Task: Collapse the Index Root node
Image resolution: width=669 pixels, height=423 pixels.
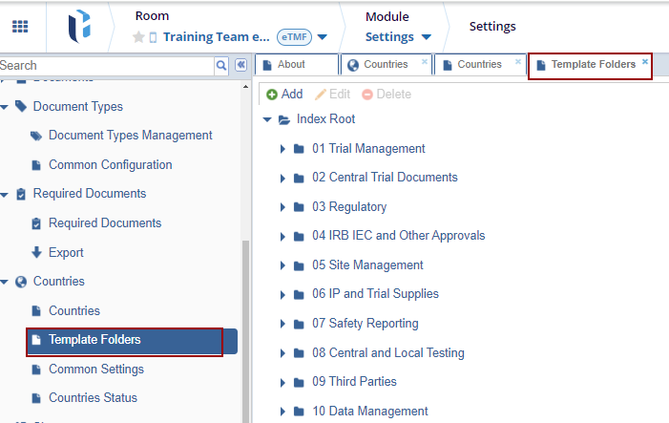Action: pyautogui.click(x=267, y=120)
